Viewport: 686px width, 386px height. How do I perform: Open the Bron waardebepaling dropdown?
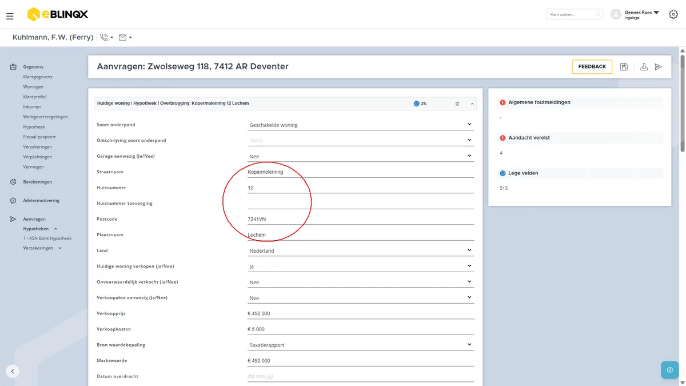(x=361, y=345)
